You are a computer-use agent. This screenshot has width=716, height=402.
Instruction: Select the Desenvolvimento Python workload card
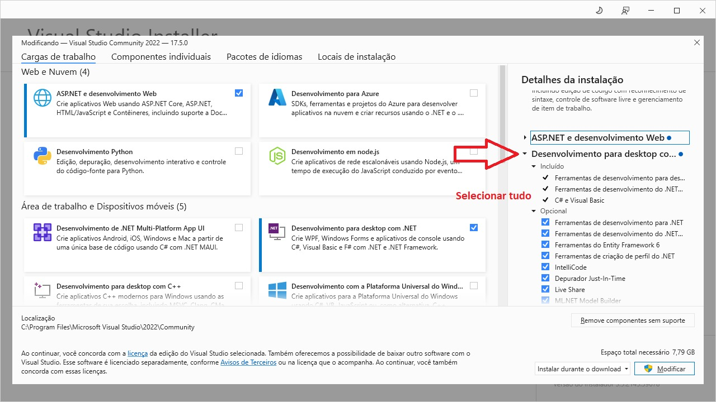137,168
